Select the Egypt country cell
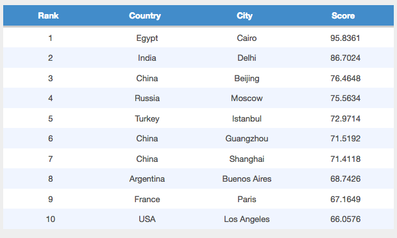Viewport: 397px width, 238px height. point(147,38)
